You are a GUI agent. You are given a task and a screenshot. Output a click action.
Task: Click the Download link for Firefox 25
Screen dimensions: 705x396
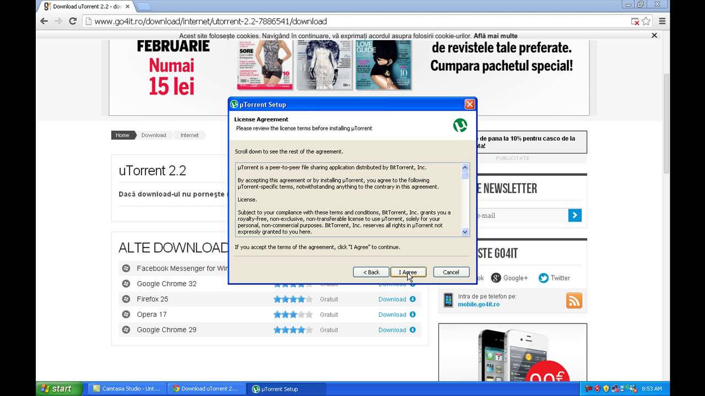point(392,299)
